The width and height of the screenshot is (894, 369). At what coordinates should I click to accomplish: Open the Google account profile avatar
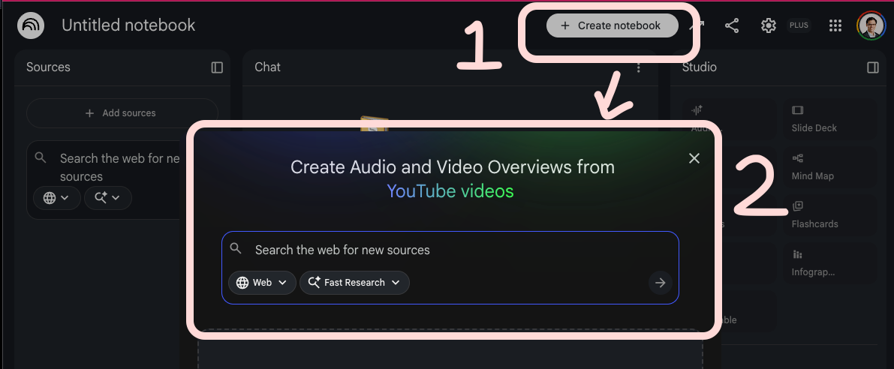click(871, 25)
